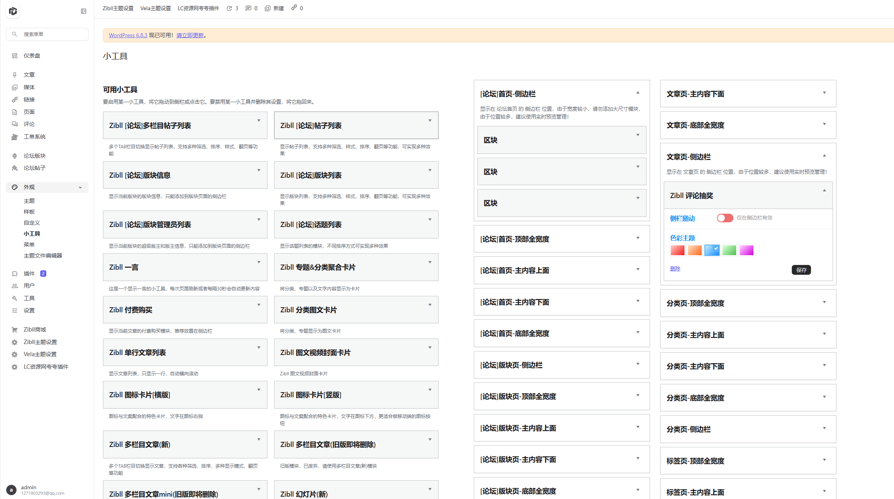The image size is (894, 499).
Task: Pick the red color theme swatch
Action: (x=677, y=250)
